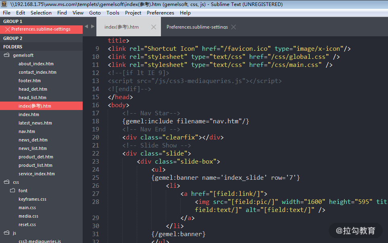Click the text 'slide-box' on line 23
The width and height of the screenshot is (388, 243).
(x=197, y=162)
